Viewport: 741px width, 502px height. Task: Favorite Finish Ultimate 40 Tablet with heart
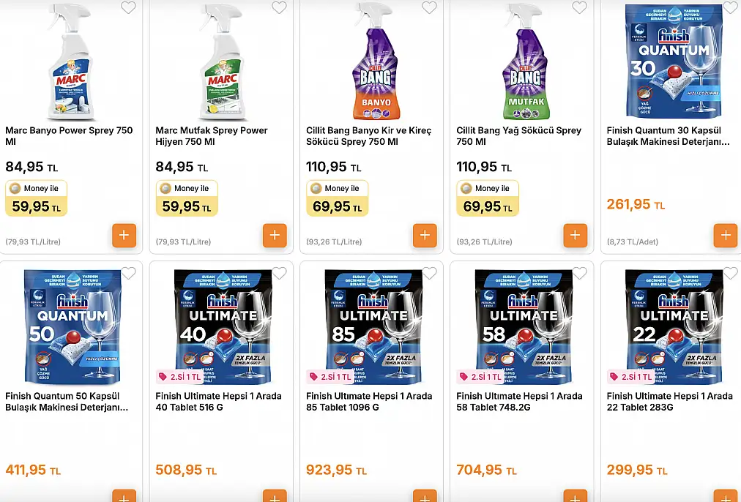(x=279, y=273)
